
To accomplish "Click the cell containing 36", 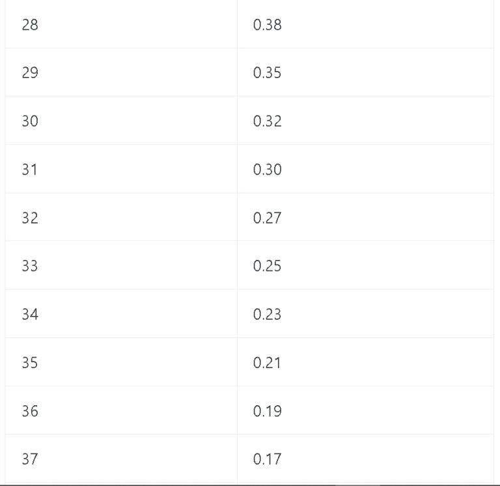I will tap(121, 410).
